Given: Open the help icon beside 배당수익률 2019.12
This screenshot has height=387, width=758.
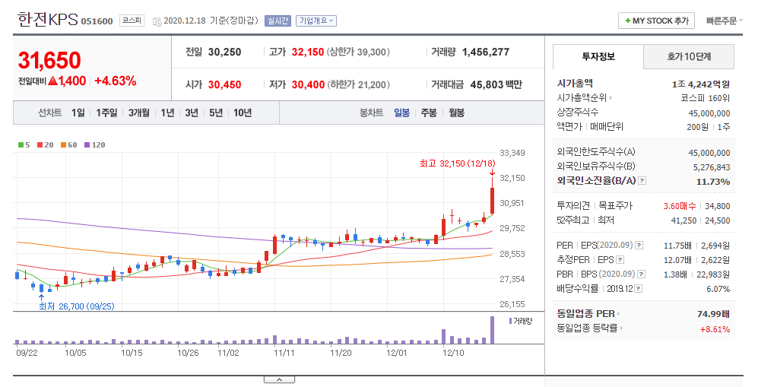Looking at the screenshot, I should click(x=638, y=288).
